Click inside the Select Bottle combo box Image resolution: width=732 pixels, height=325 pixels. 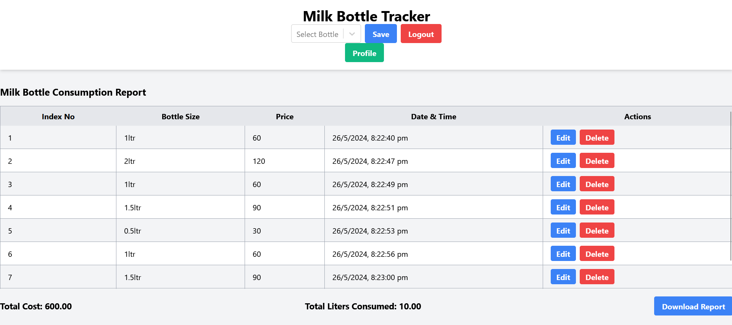click(317, 34)
